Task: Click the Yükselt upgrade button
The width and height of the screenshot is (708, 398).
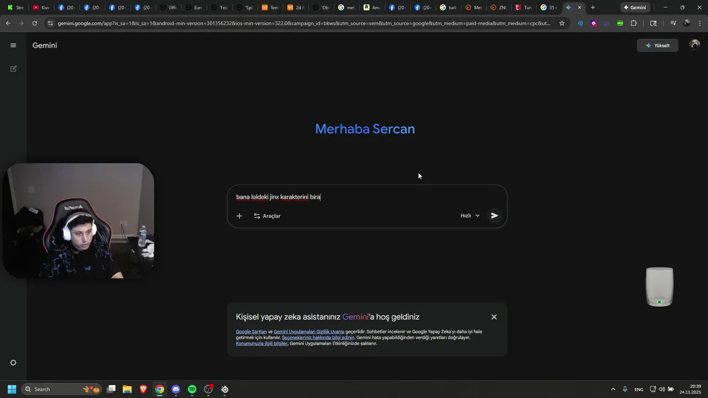Action: 658,45
